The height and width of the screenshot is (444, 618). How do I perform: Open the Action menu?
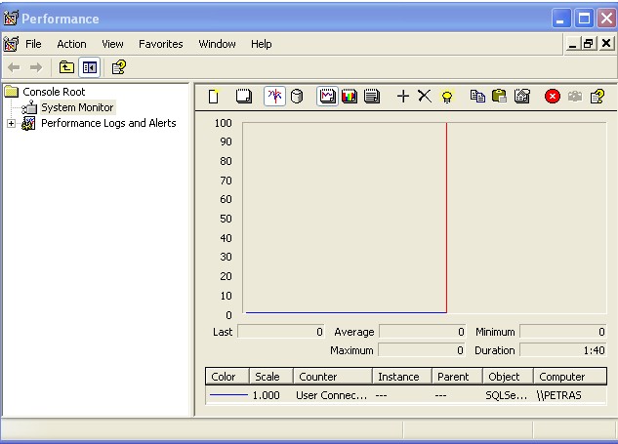click(x=71, y=44)
